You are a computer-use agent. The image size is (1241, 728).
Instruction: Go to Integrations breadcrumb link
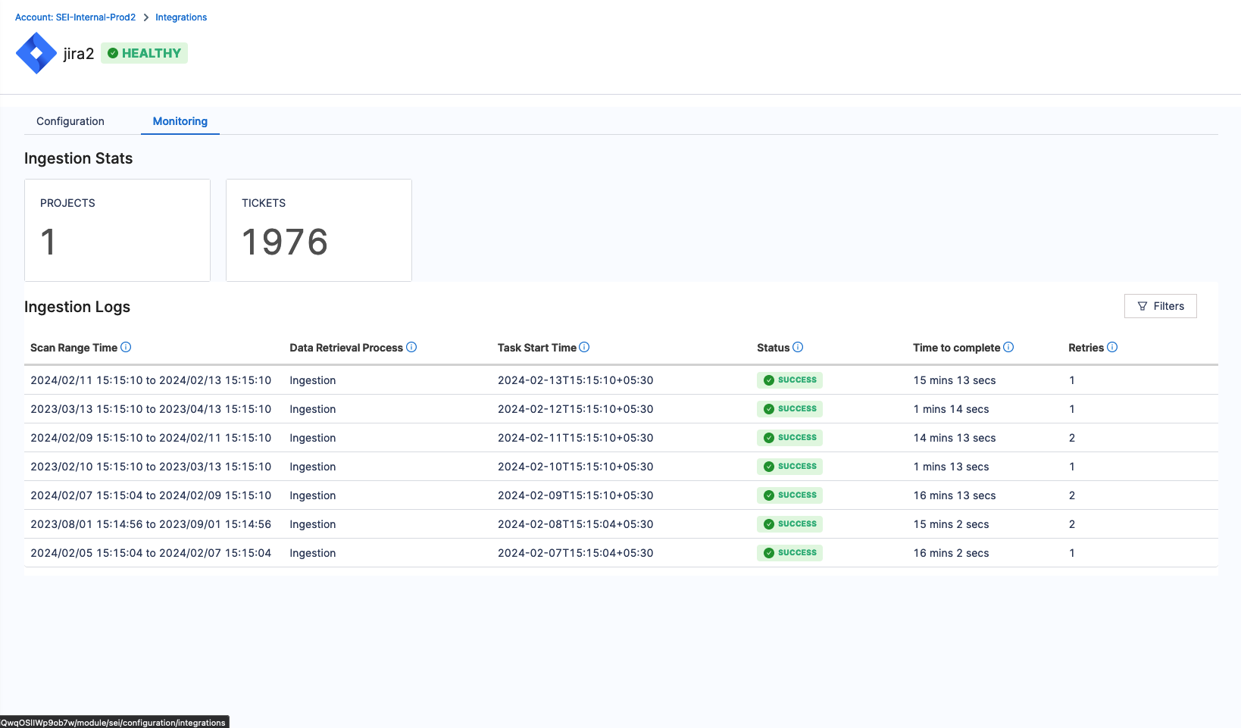pyautogui.click(x=181, y=17)
